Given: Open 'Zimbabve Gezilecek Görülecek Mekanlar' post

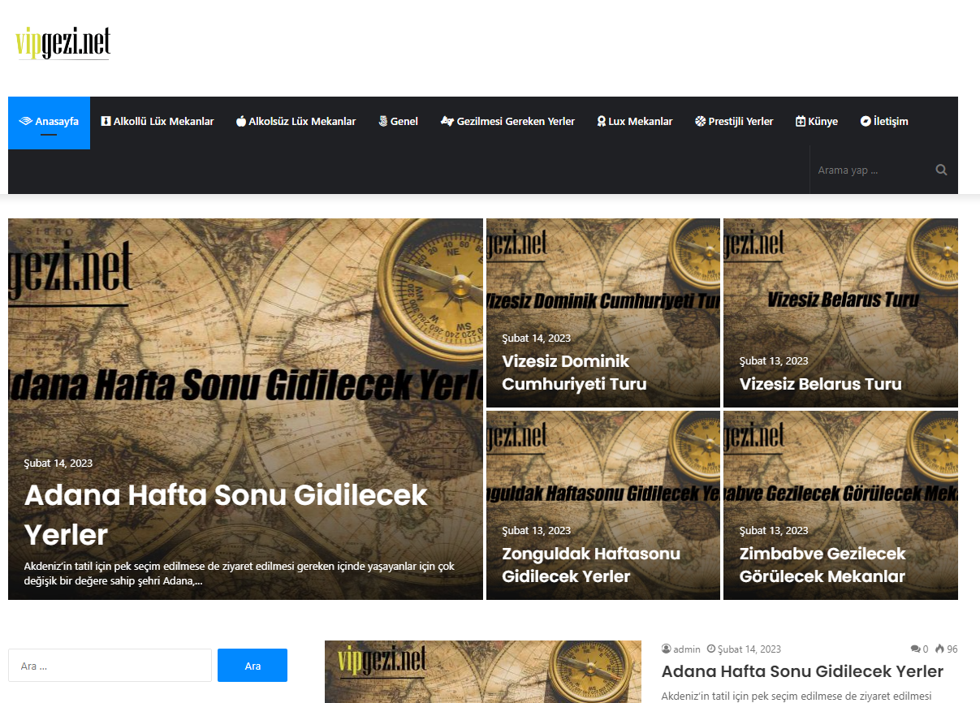Looking at the screenshot, I should tap(822, 565).
